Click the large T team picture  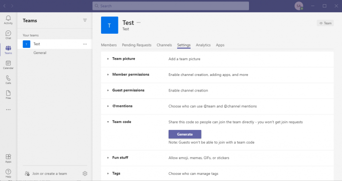[x=109, y=25]
